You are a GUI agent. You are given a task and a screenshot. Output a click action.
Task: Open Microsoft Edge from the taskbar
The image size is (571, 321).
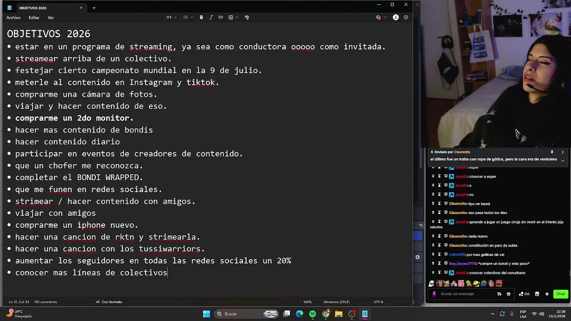pos(299,314)
